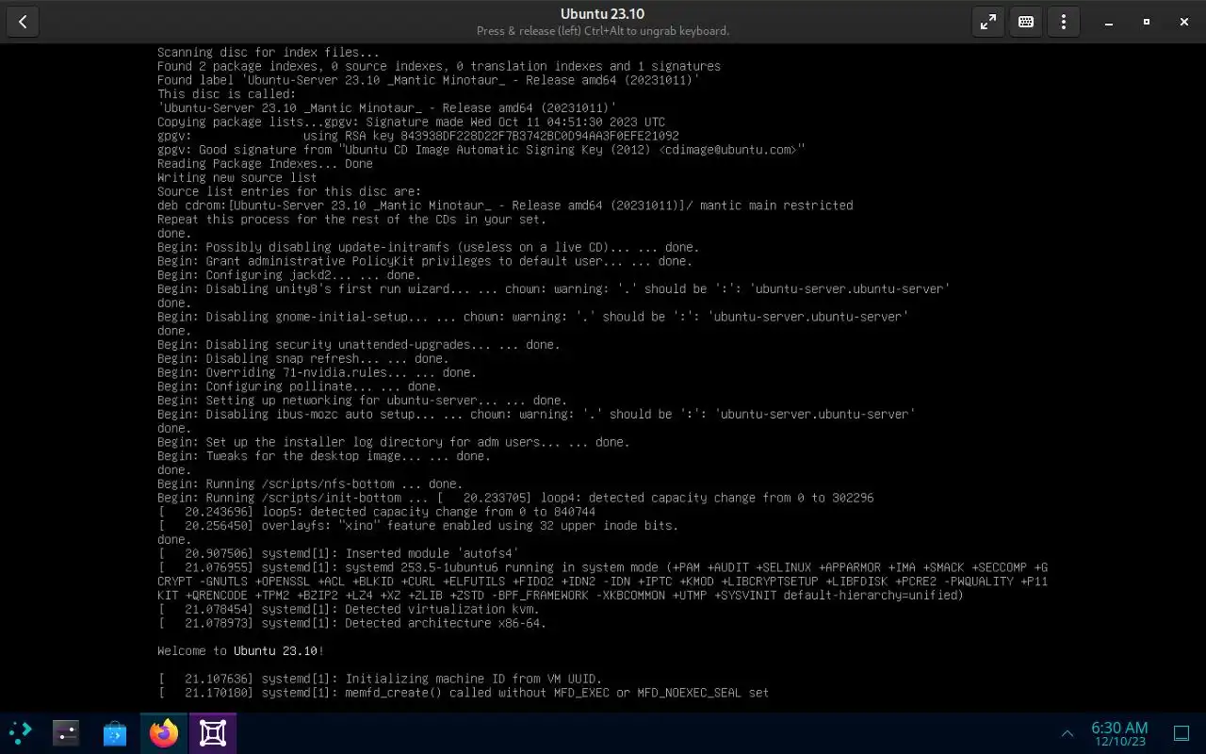Open the terminal app from taskbar
The width and height of the screenshot is (1206, 754).
tap(66, 732)
